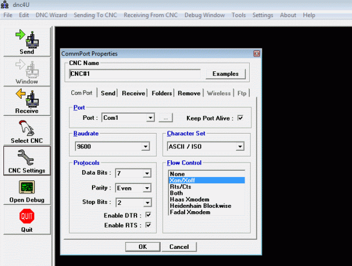The height and width of the screenshot is (266, 352).
Task: Toggle the Keep Port Alive checkbox
Action: tap(240, 118)
